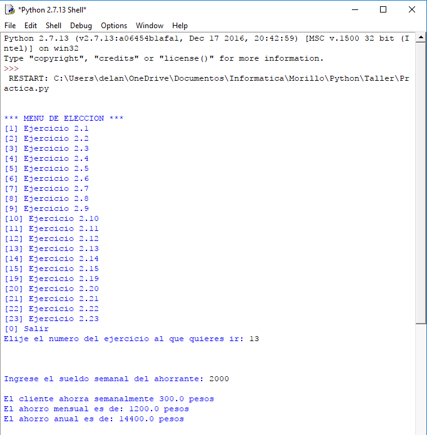Open the Debug menu
Screen dimensions: 427x435
click(81, 26)
